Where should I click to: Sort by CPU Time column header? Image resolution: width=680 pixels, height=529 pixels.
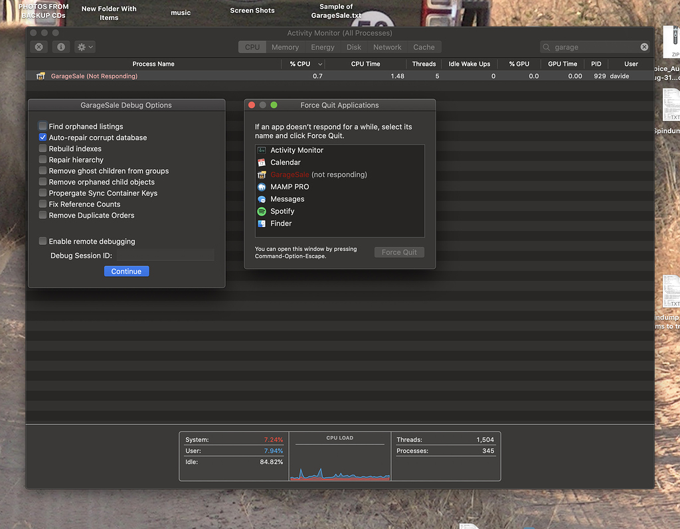(365, 64)
